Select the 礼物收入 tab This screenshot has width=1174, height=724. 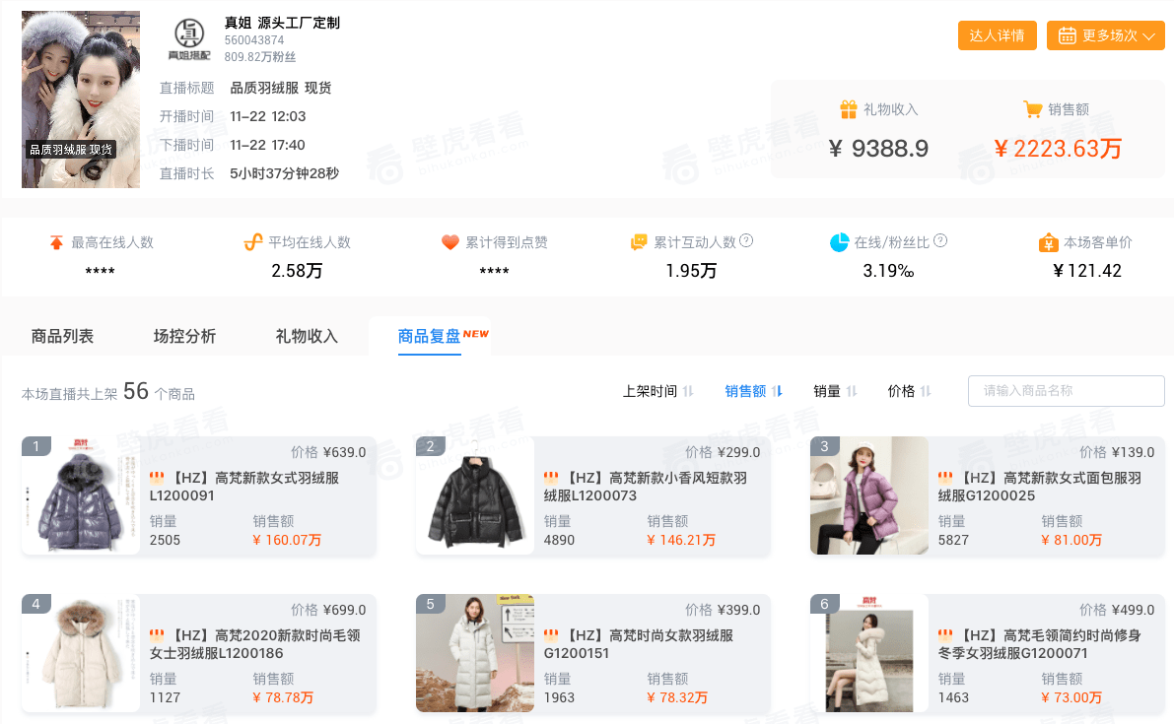click(x=307, y=337)
